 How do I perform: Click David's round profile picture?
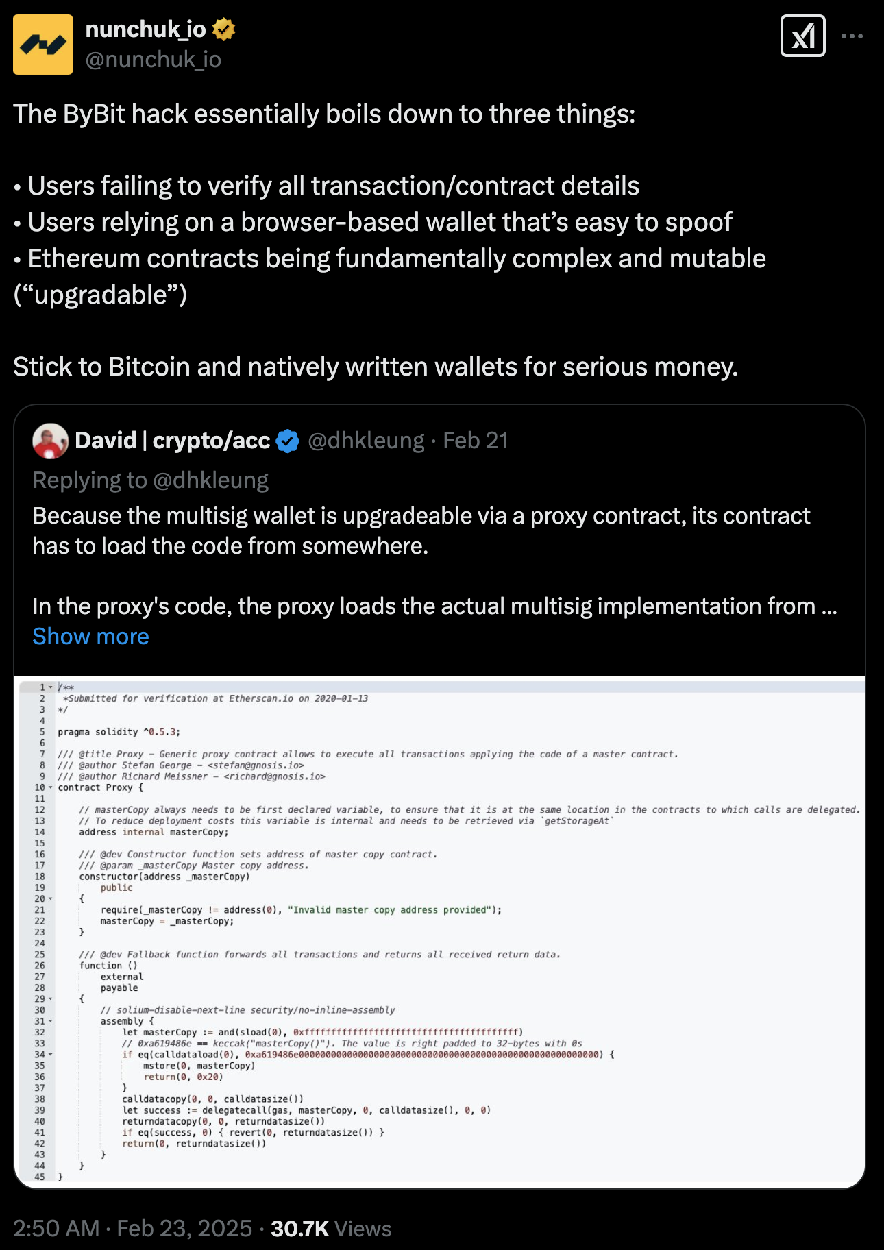click(50, 441)
